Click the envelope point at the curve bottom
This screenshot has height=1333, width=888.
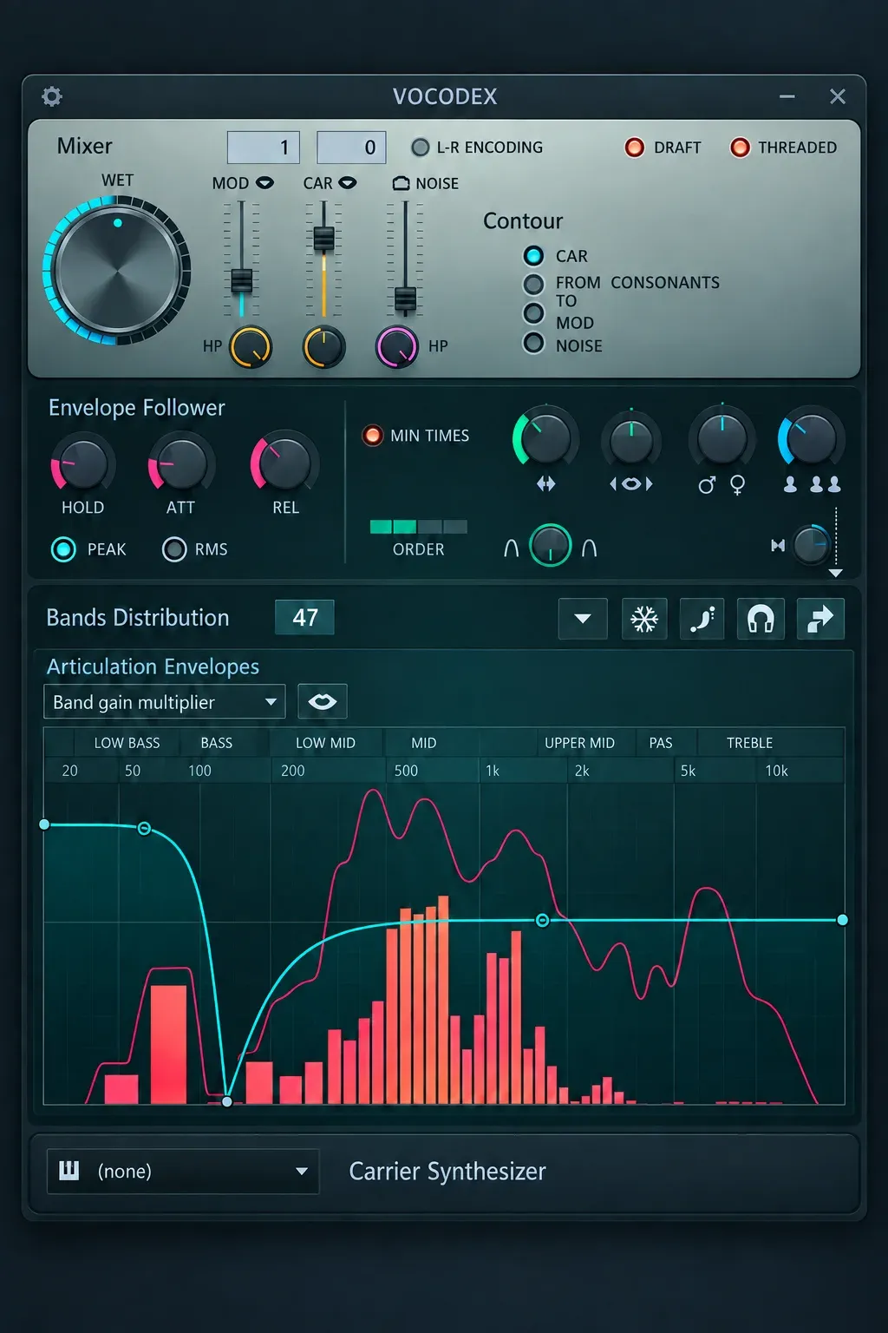point(227,1101)
